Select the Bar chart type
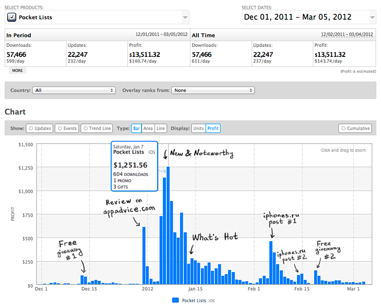 136,128
